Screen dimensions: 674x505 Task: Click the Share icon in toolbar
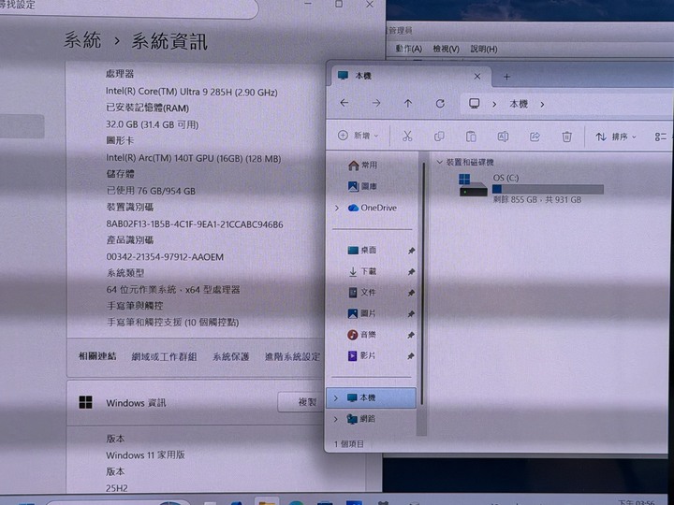(535, 137)
